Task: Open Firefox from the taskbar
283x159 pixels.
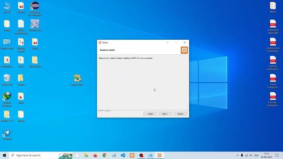Action: point(96,155)
